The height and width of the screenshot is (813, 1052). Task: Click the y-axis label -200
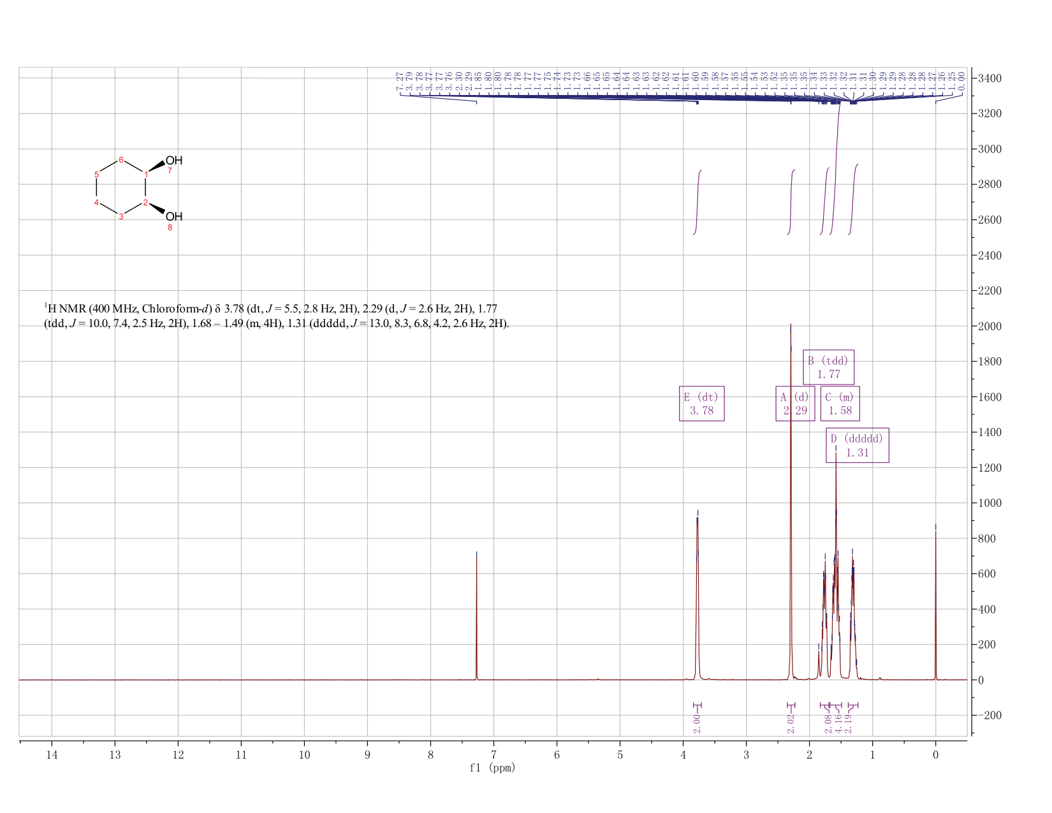[990, 715]
